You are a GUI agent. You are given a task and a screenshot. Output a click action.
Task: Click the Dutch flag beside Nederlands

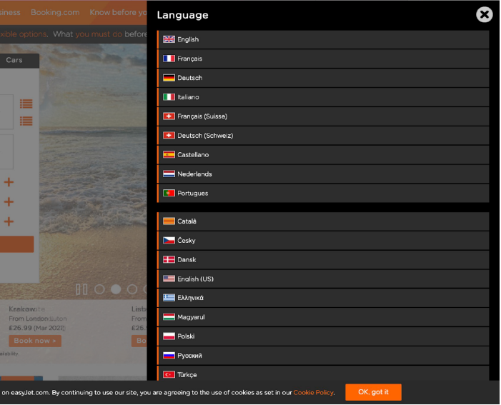[x=169, y=174]
